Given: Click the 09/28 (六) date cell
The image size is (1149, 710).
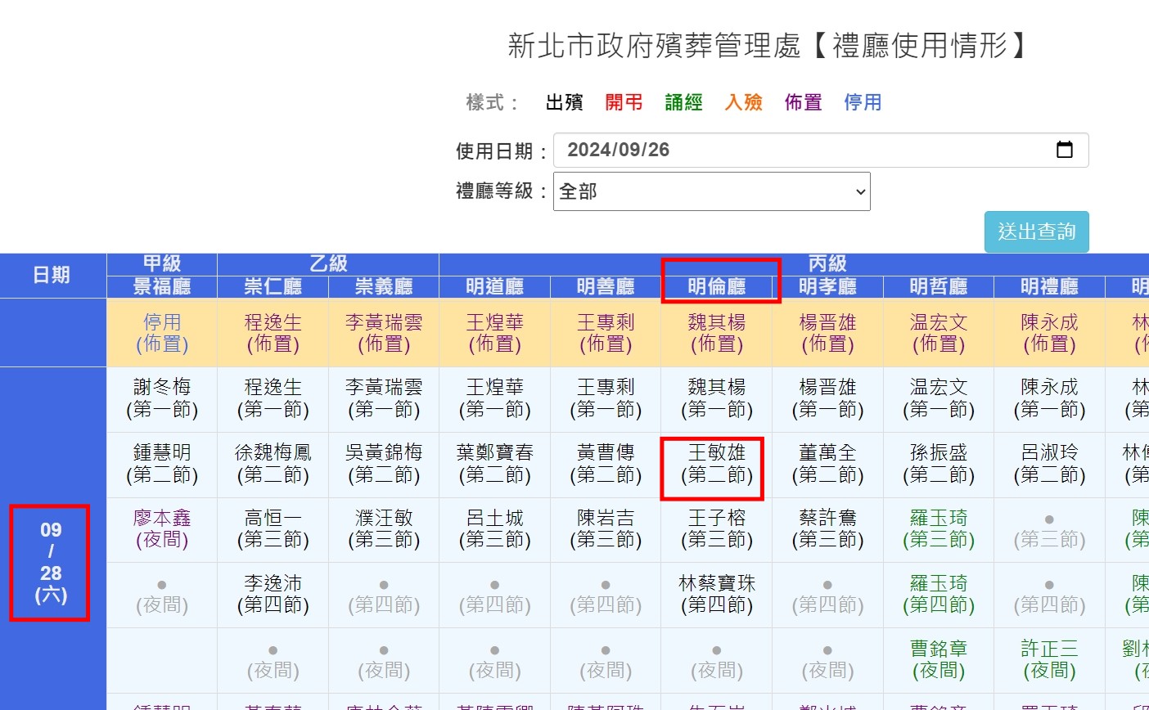Looking at the screenshot, I should (51, 562).
